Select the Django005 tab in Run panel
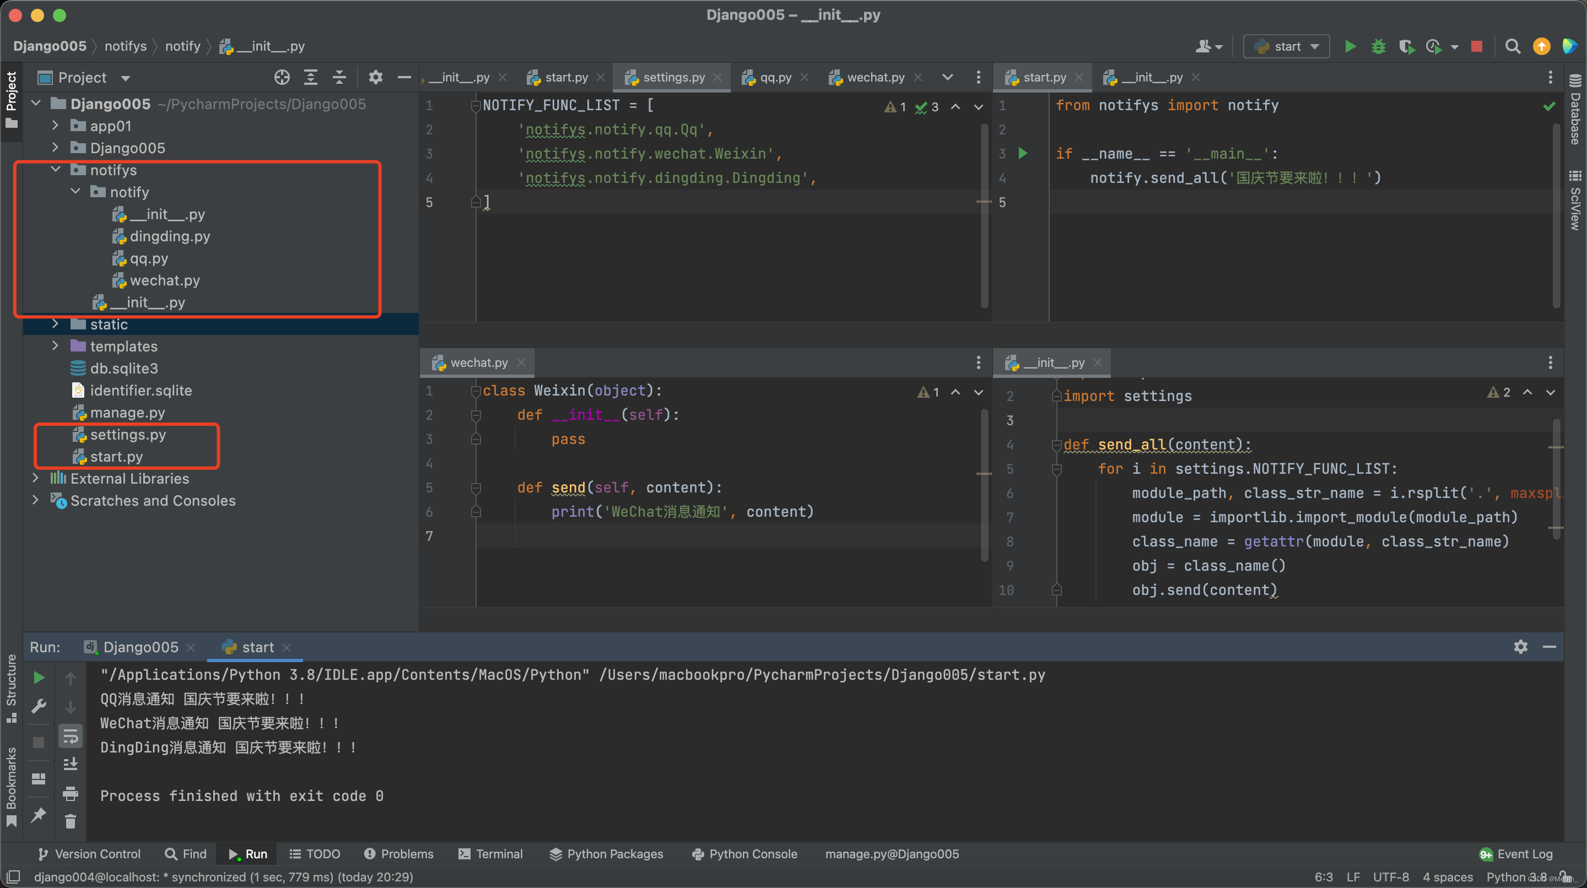 139,647
